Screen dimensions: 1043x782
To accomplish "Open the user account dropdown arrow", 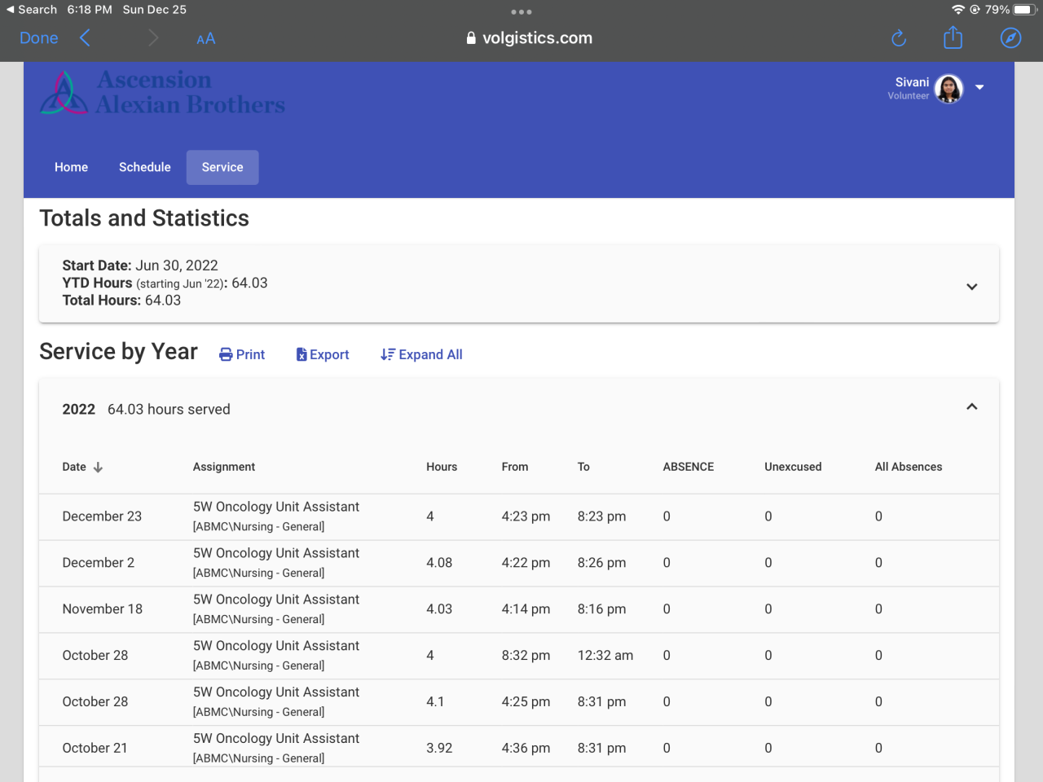I will 979,87.
